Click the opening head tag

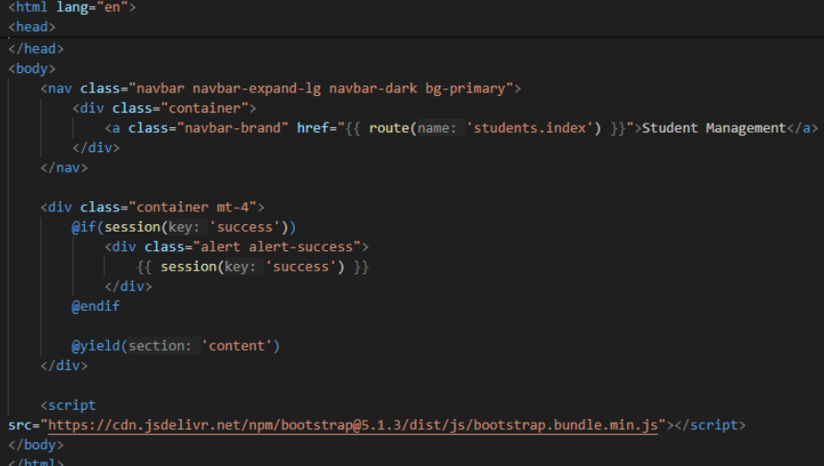click(32, 27)
